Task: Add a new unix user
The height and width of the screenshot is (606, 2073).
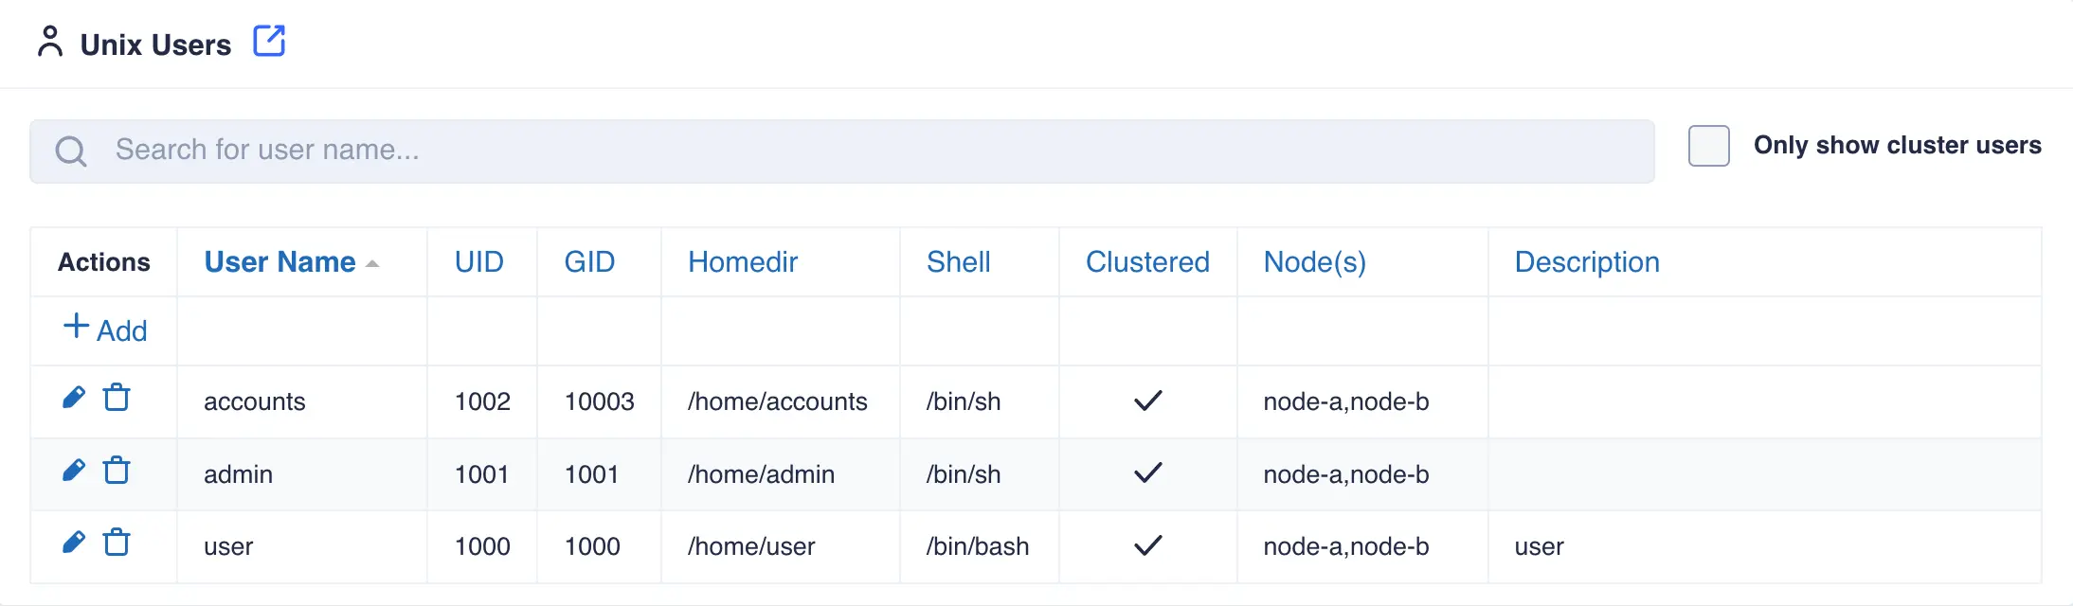Action: [x=104, y=330]
